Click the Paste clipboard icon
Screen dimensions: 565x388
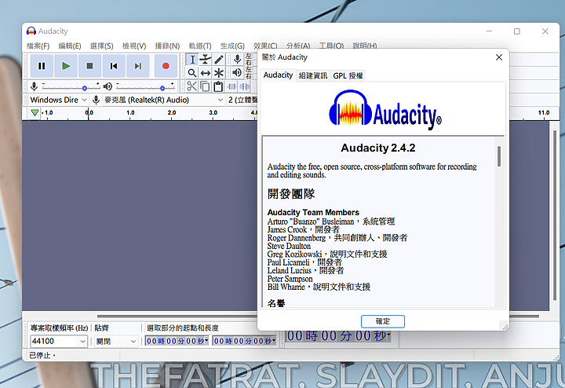(x=218, y=86)
